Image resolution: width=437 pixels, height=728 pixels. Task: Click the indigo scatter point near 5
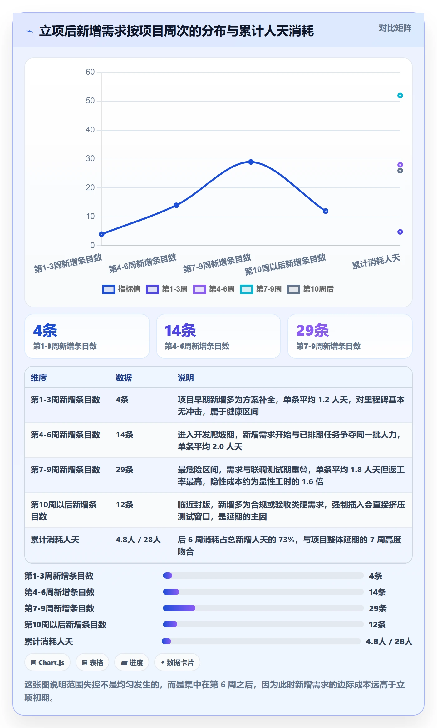400,232
